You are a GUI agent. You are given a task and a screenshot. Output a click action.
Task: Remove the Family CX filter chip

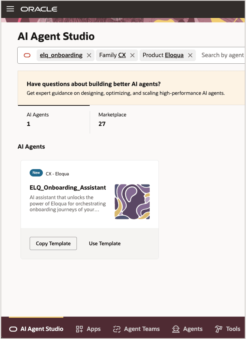[132, 55]
